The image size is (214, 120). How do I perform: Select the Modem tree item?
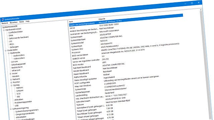[16, 76]
